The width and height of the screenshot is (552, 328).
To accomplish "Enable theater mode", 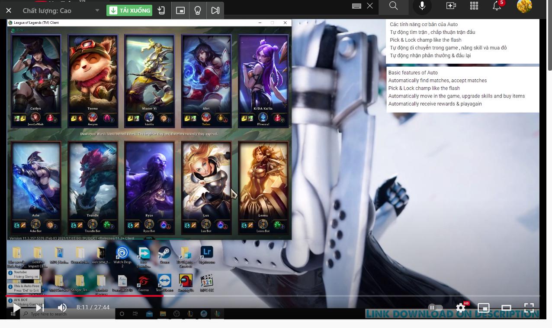I will click(506, 308).
